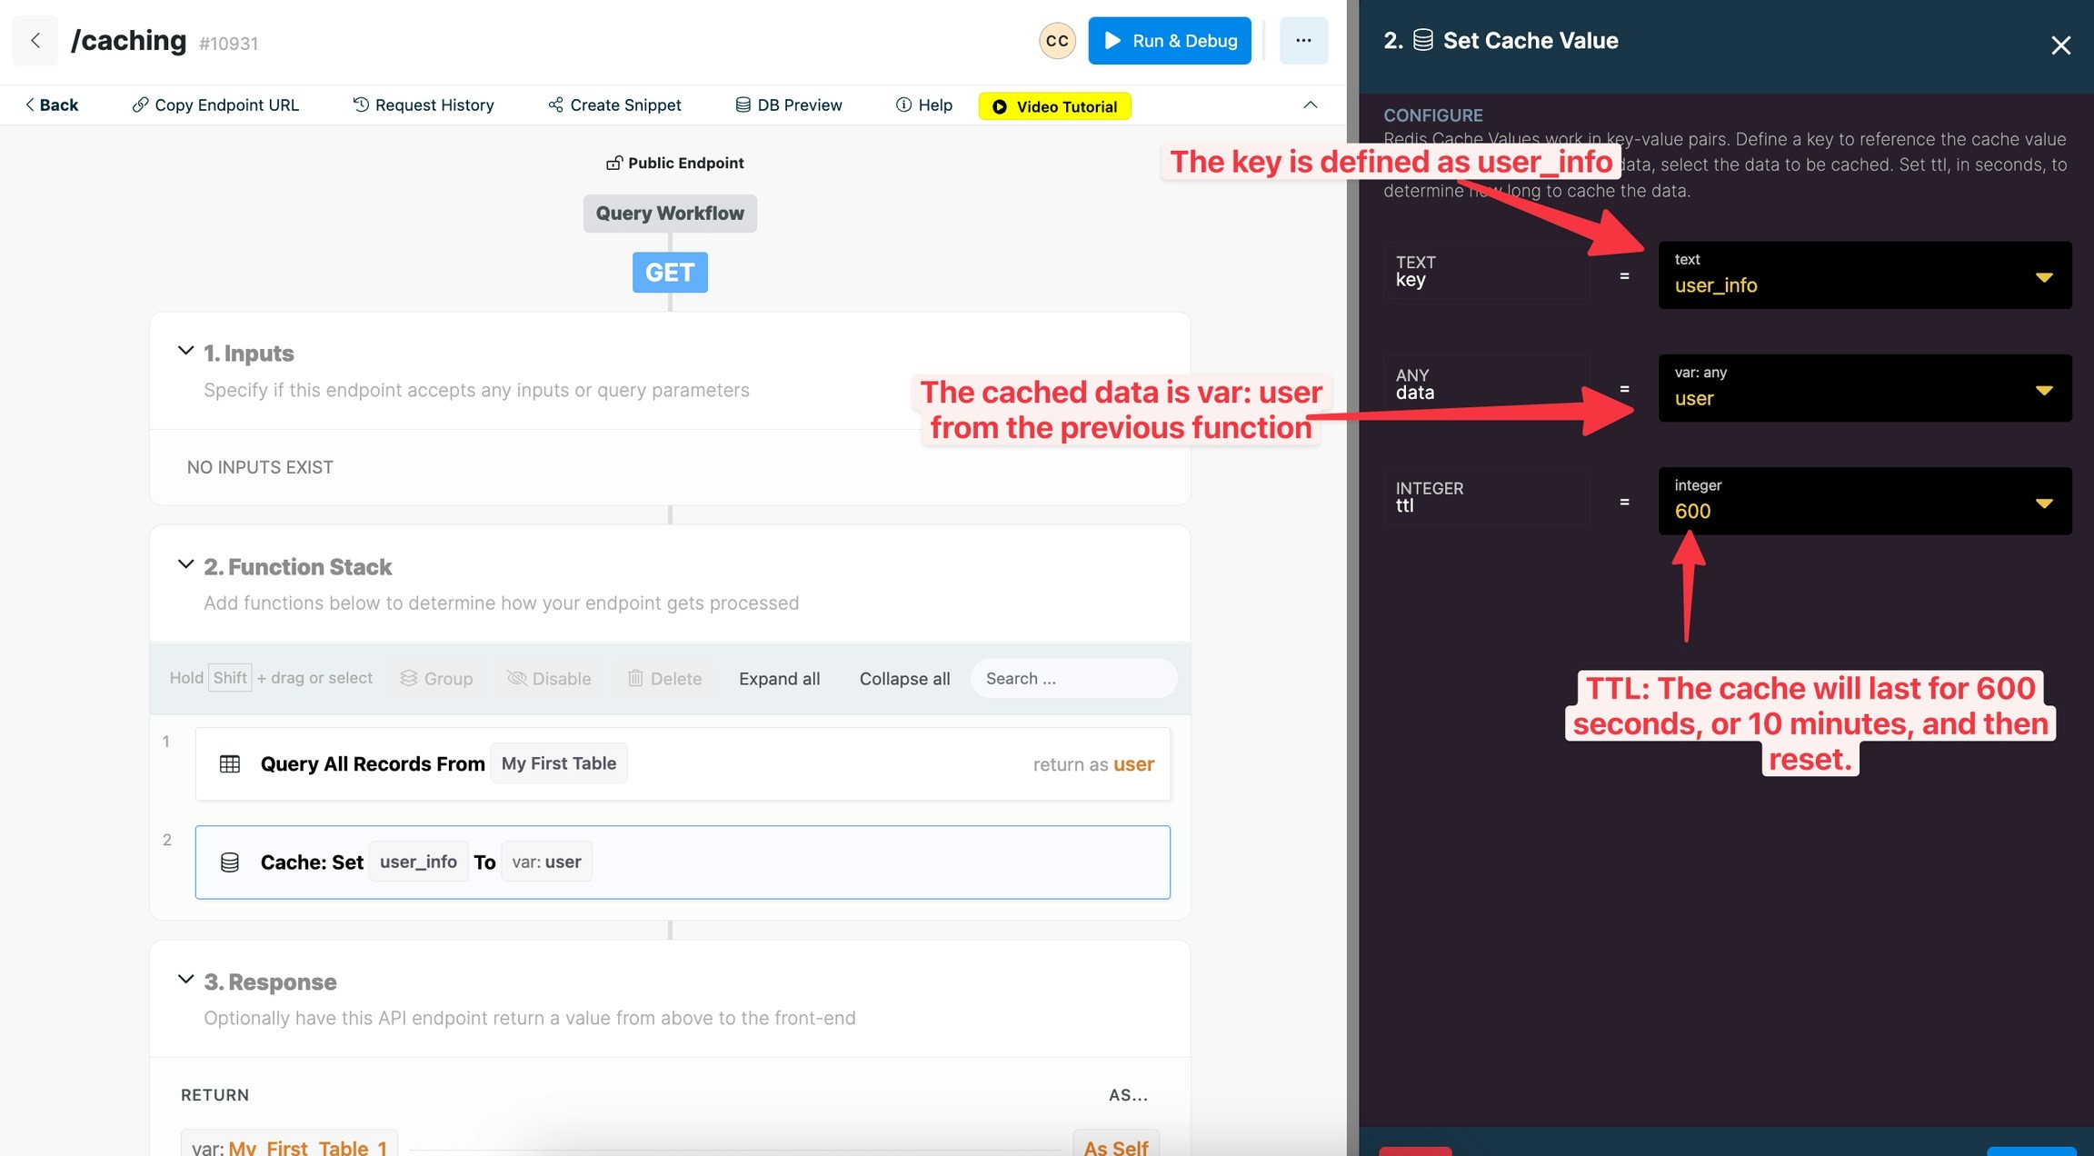Click the back arrow icon beside /caching
Viewport: 2094px width, 1156px height.
[35, 40]
